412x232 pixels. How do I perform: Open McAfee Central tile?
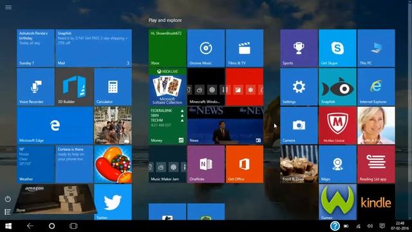(337, 126)
